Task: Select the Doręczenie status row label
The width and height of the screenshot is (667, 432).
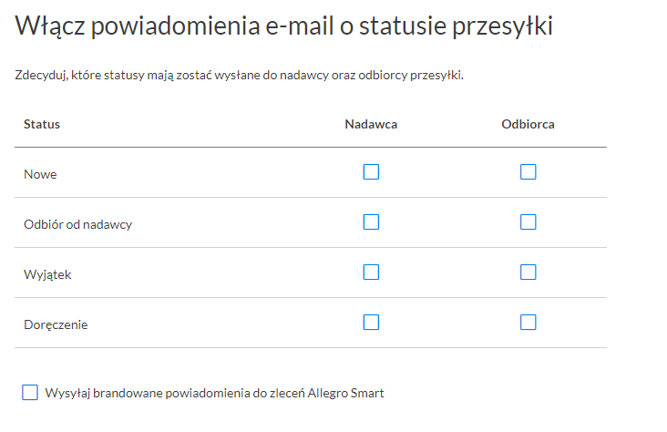Action: pyautogui.click(x=56, y=324)
